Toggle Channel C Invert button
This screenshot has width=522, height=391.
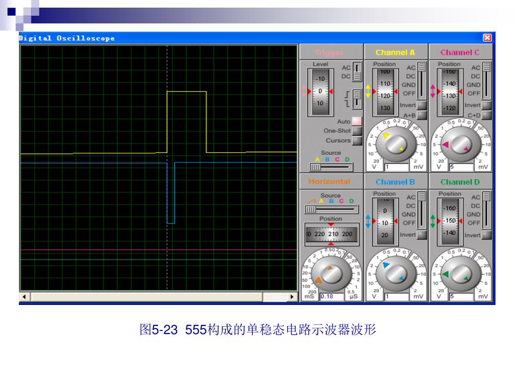[x=486, y=105]
